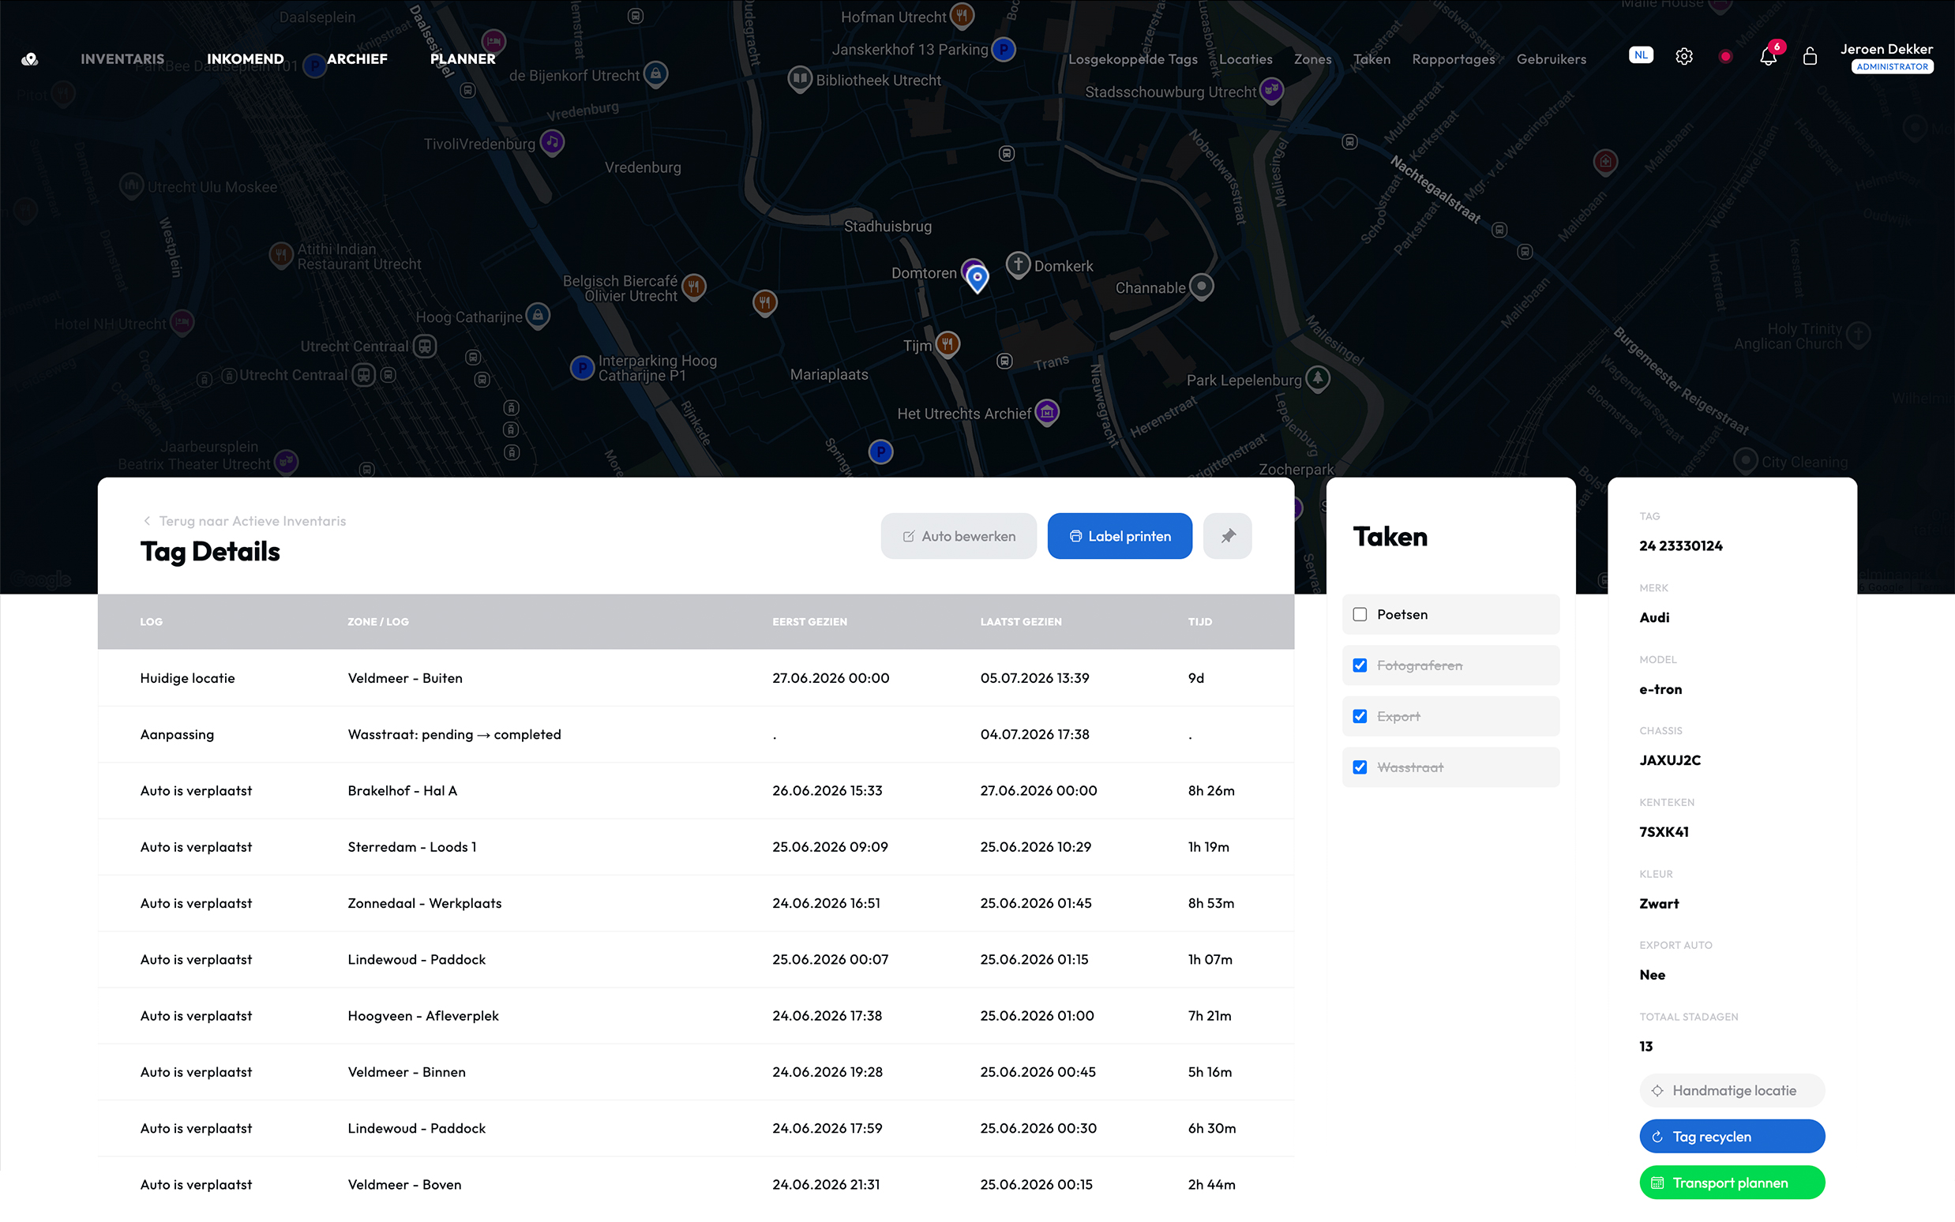Open Gebruikers menu item
This screenshot has height=1222, width=1955.
[x=1551, y=59]
